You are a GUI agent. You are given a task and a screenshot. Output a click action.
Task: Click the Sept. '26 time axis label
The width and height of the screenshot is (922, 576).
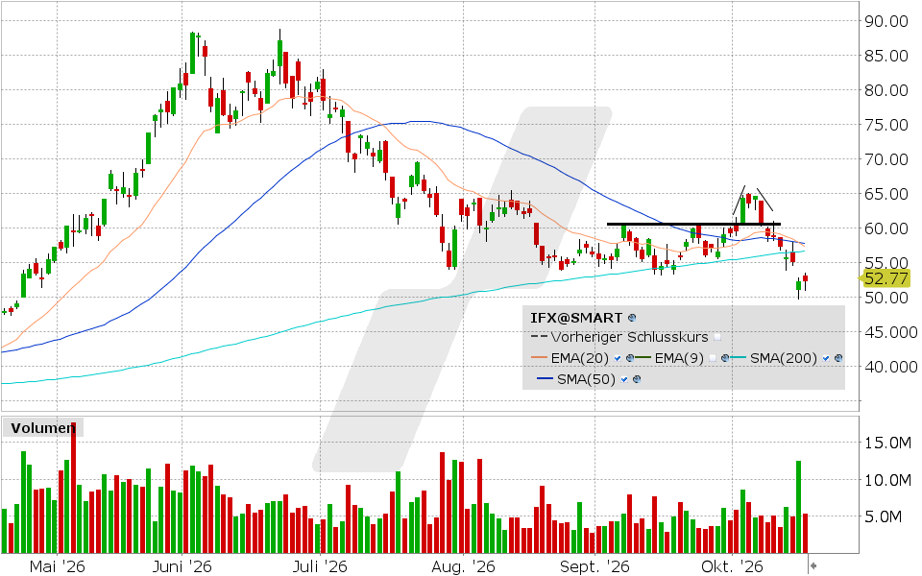594,567
